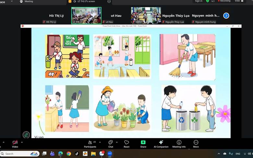Viewport: 253px width, 158px height.
Task: Click the Sign in button
Action: [x=199, y=1]
